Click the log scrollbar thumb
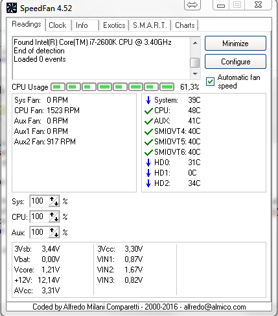 195,63
